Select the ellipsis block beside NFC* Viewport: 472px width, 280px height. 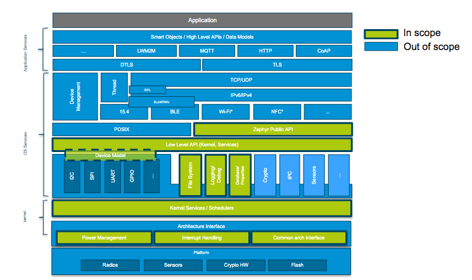328,111
